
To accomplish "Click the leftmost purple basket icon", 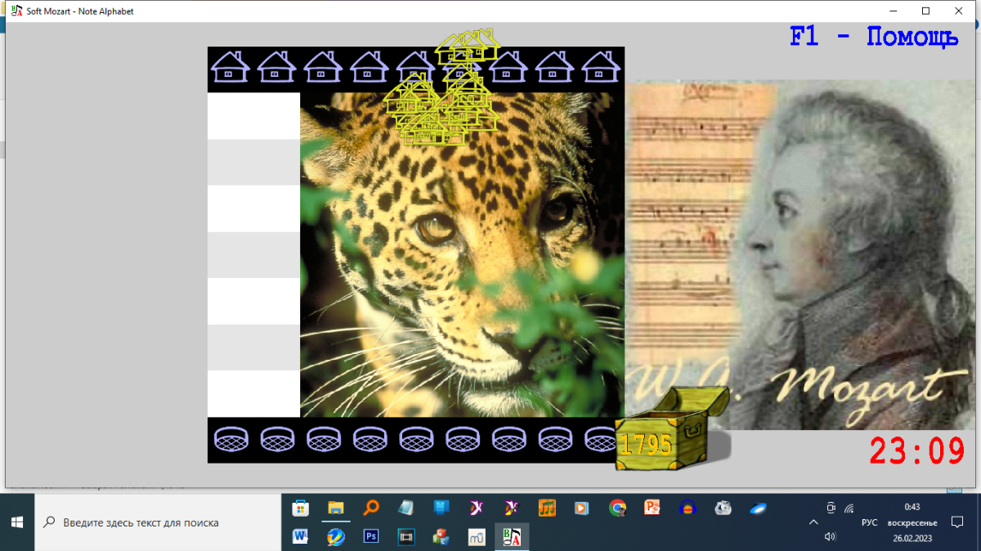I will (x=231, y=439).
